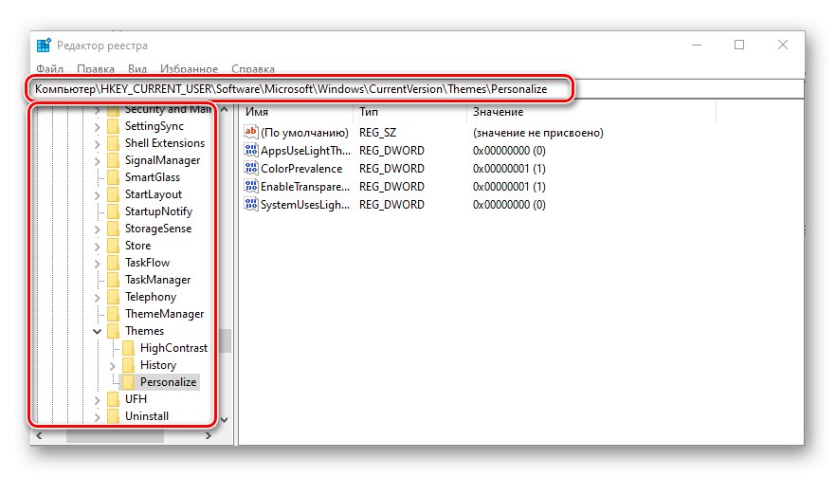The image size is (836, 477).
Task: Select the SignalManager folder icon
Action: click(x=113, y=160)
